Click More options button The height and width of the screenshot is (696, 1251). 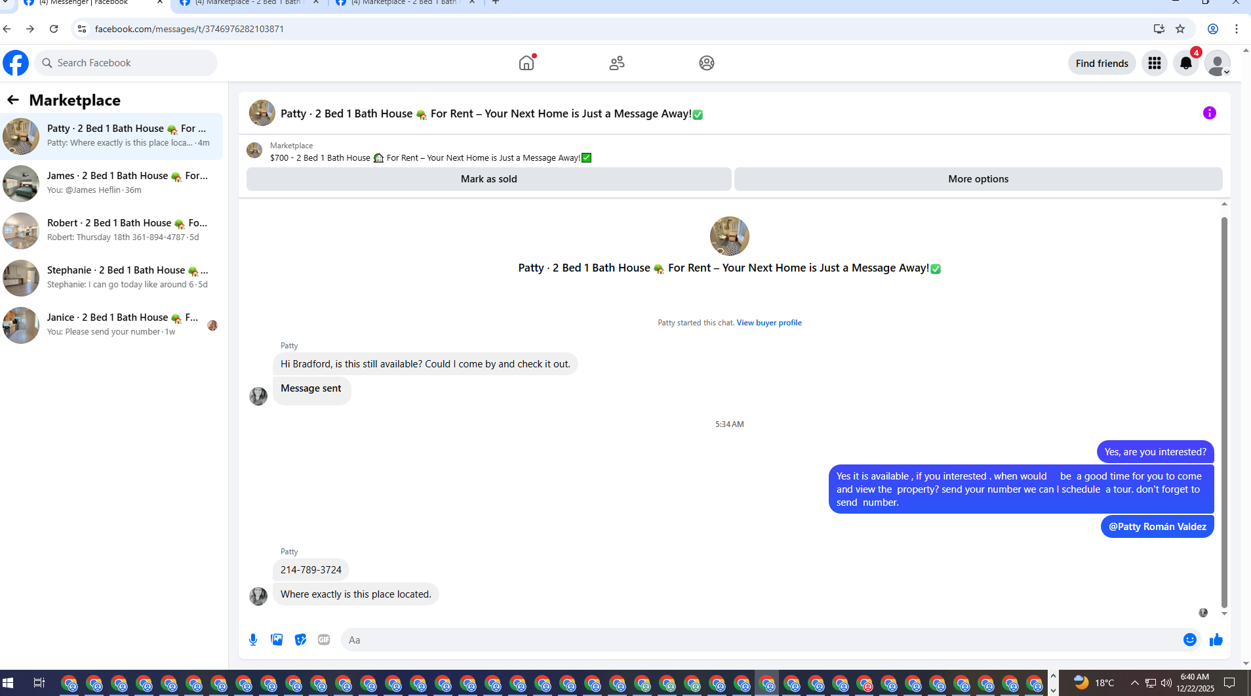[x=978, y=179]
